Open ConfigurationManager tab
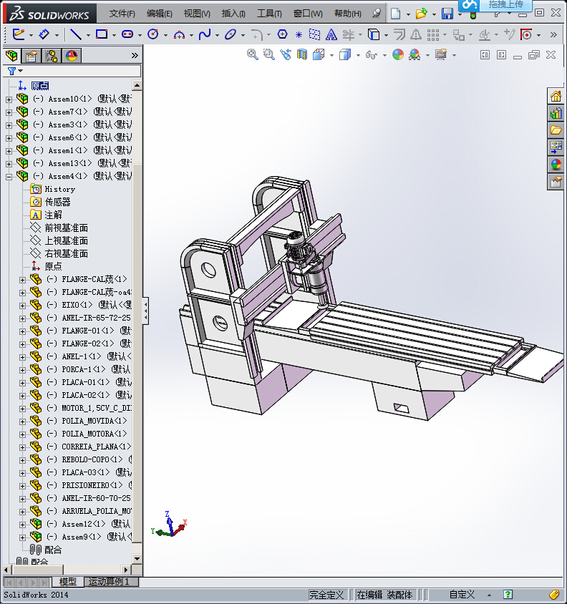 [x=52, y=56]
